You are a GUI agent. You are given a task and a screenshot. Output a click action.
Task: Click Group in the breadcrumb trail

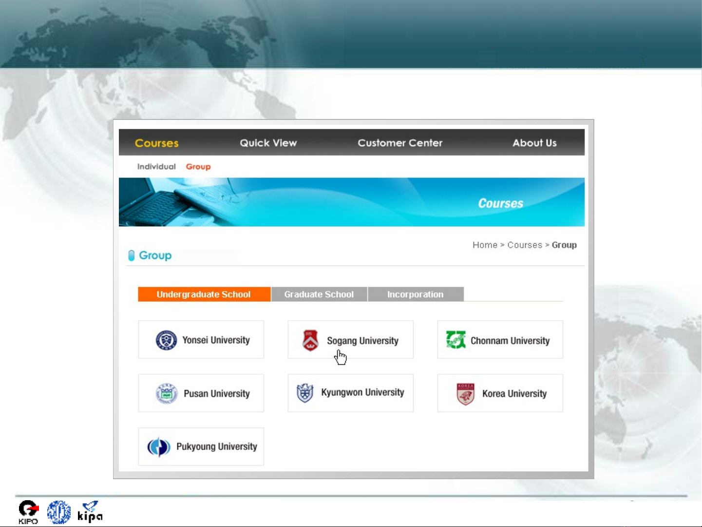pyautogui.click(x=564, y=245)
